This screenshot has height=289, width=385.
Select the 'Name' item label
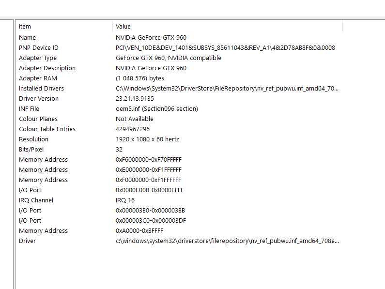coord(27,38)
